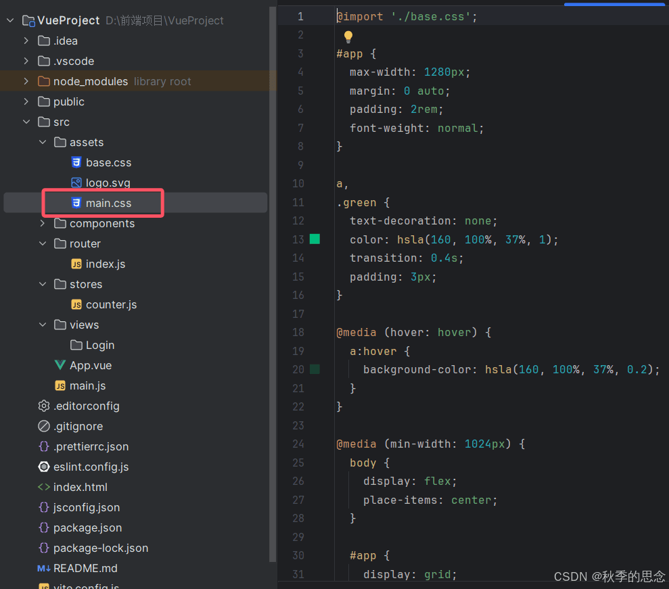Image resolution: width=669 pixels, height=589 pixels.
Task: Collapse the VueProject root node
Action: tap(10, 20)
